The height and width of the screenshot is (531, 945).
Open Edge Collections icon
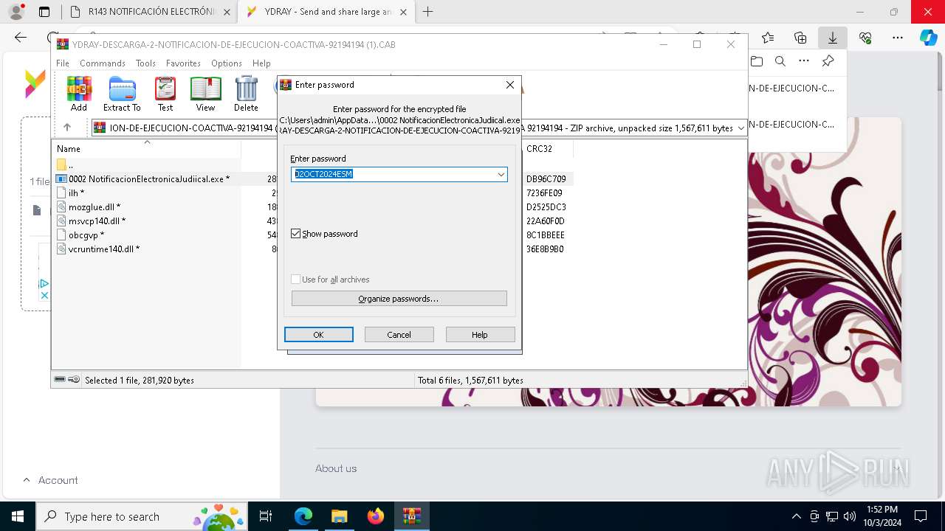[800, 38]
